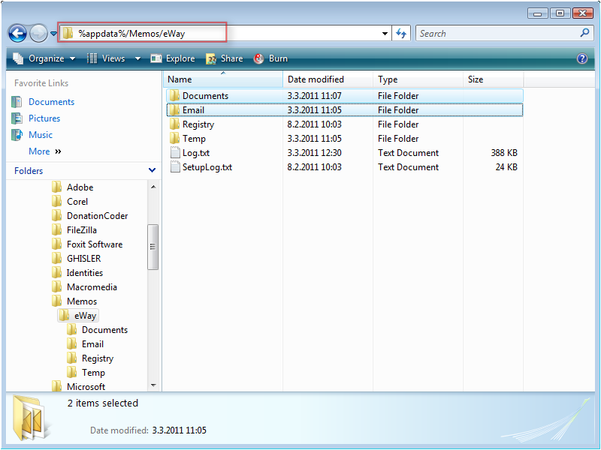Click the Forward navigation arrow
Screen dimensions: 601x450
(38, 34)
